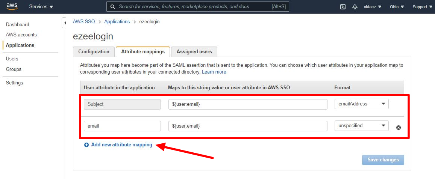Collapse the sidebar with the arrow handle
The image size is (435, 179).
(x=64, y=23)
